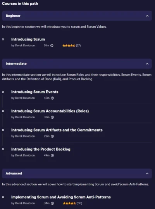Image resolution: width=155 pixels, height=209 pixels.
Task: Collapse the Intermediate section chevron
Action: (147, 64)
